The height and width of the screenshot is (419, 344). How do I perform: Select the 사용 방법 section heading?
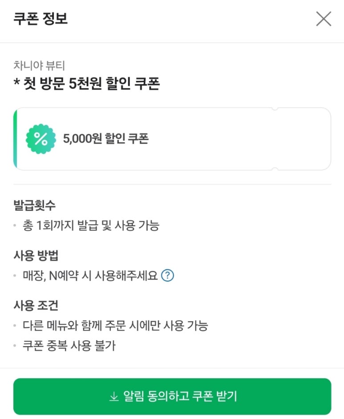(36, 256)
